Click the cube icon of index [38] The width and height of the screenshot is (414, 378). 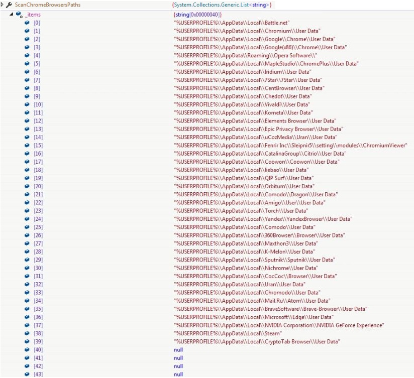pos(27,333)
